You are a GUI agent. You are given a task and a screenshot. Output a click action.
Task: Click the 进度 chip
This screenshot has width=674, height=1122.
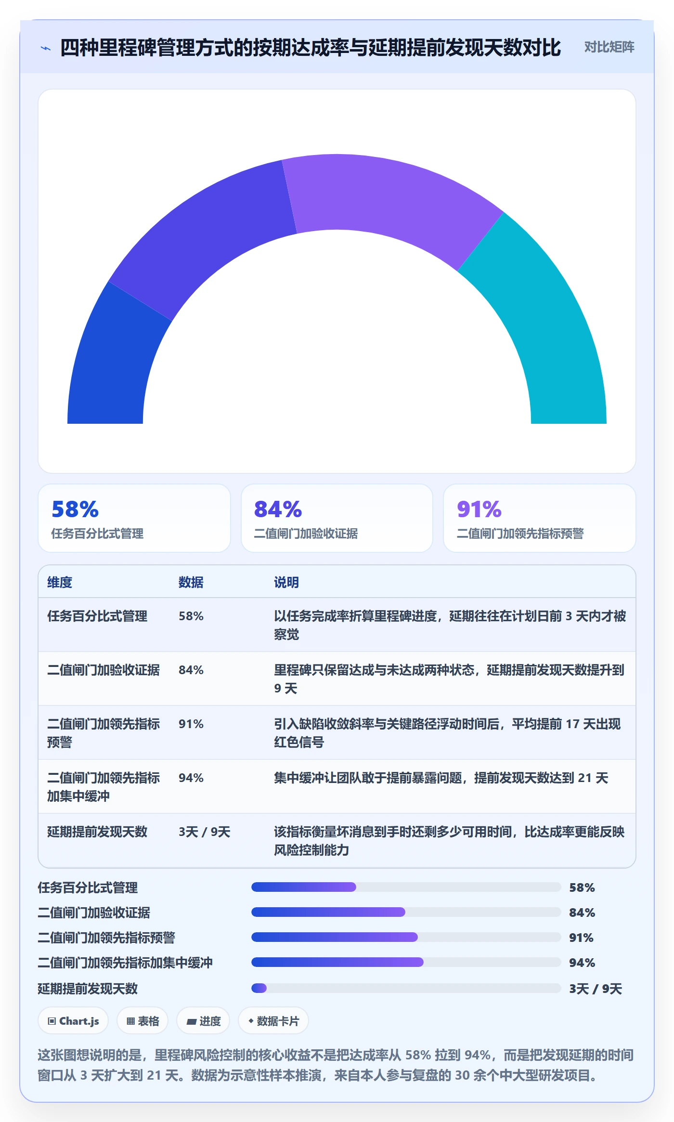[x=203, y=1020]
